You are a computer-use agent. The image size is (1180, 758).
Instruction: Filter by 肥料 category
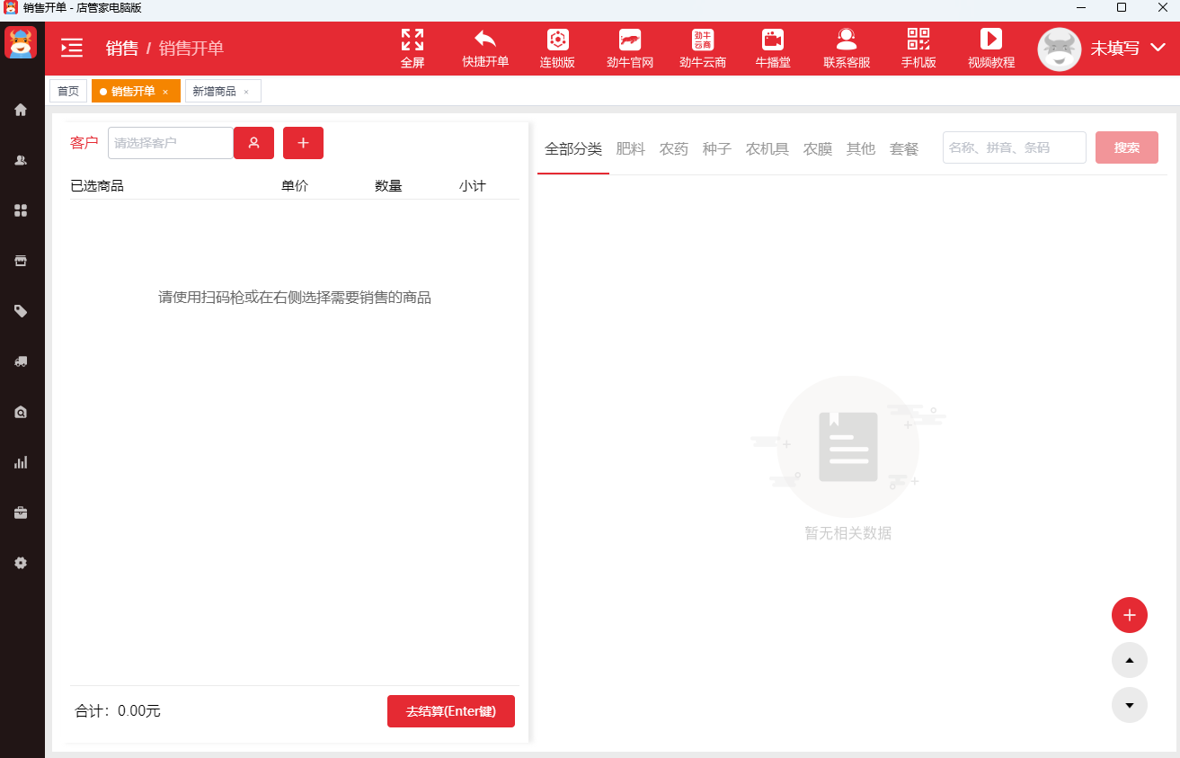(x=631, y=148)
